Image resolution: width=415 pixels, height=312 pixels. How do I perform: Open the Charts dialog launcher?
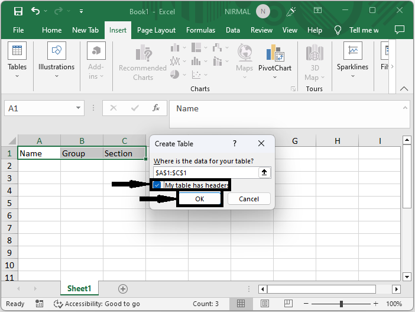tap(293, 89)
